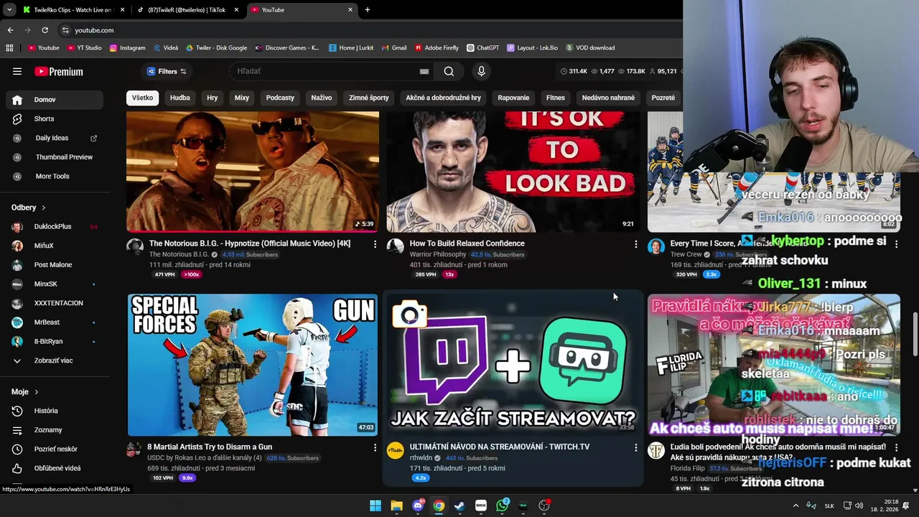Viewport: 919px width, 517px height.
Task: Open História in the sidebar
Action: [x=55, y=411]
